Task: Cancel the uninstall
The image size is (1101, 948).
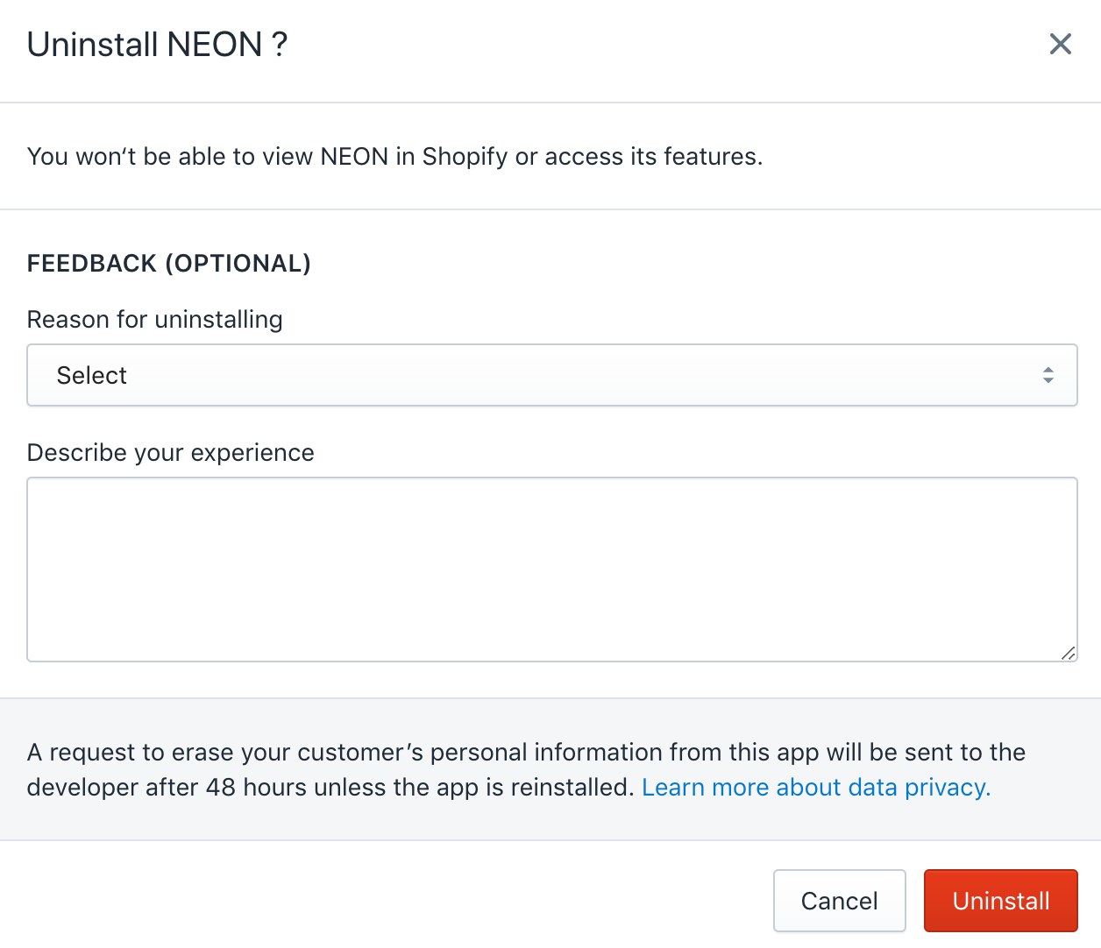Action: (840, 901)
